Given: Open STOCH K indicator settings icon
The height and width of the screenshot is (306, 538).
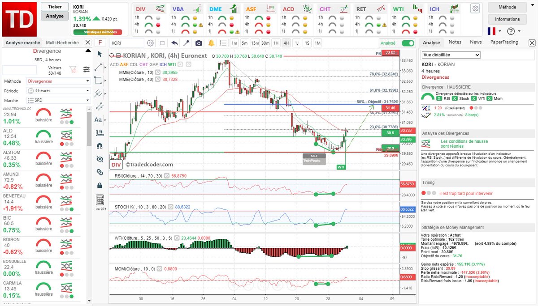Looking at the screenshot, I should (x=171, y=207).
